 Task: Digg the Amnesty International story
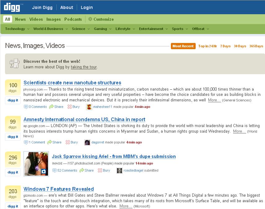pyautogui.click(x=13, y=137)
